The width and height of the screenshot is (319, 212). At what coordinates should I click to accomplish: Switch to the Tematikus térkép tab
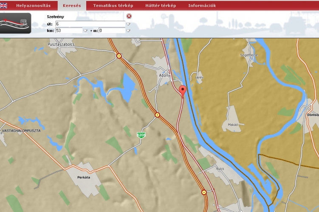[x=113, y=6]
